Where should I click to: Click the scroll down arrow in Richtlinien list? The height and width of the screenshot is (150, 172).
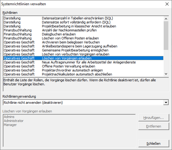pos(166,74)
